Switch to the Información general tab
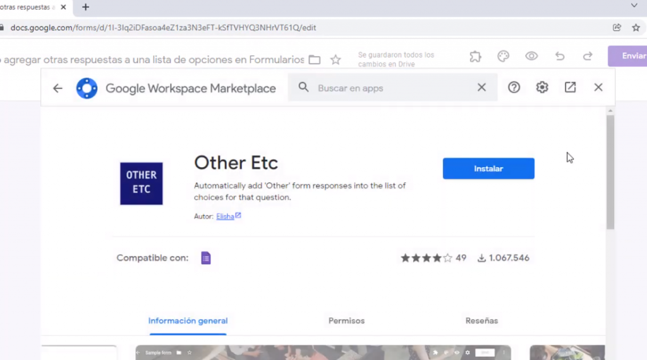This screenshot has width=647, height=360. (x=188, y=321)
